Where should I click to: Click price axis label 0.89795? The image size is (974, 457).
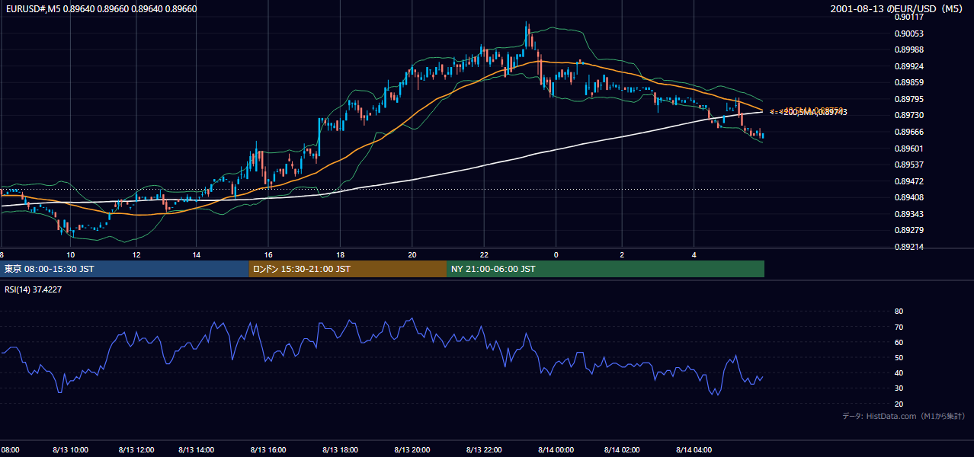tap(909, 99)
